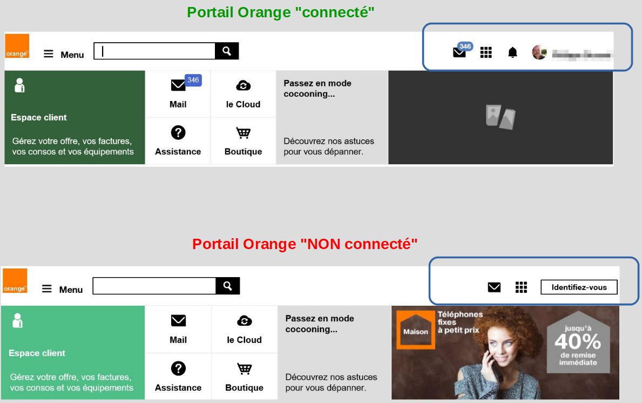Open the hamburger Menu in non-connected portal
The width and height of the screenshot is (642, 403).
(47, 288)
